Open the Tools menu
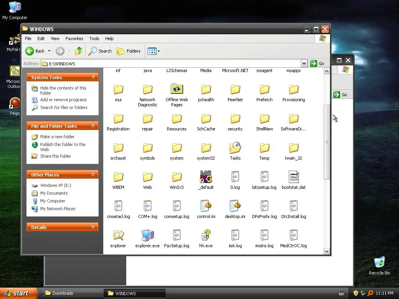Image resolution: width=399 pixels, height=299 pixels. [94, 39]
